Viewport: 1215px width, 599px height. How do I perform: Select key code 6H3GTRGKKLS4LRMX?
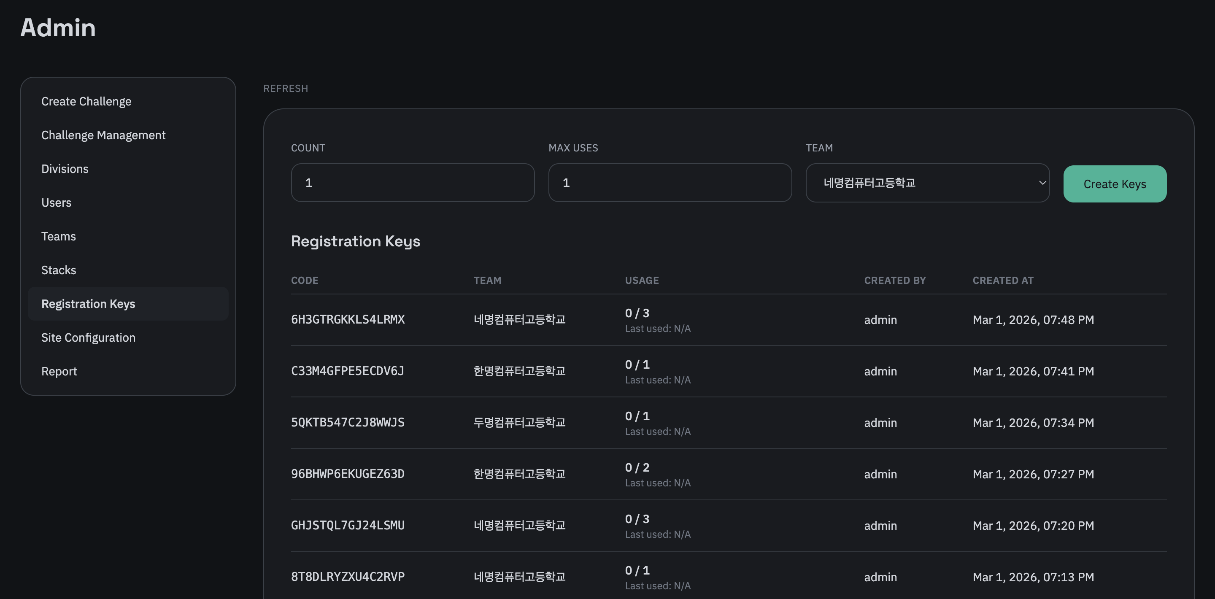coord(348,319)
